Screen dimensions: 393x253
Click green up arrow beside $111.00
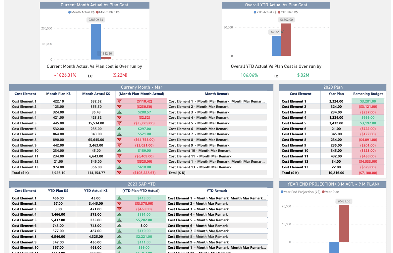[119, 242]
